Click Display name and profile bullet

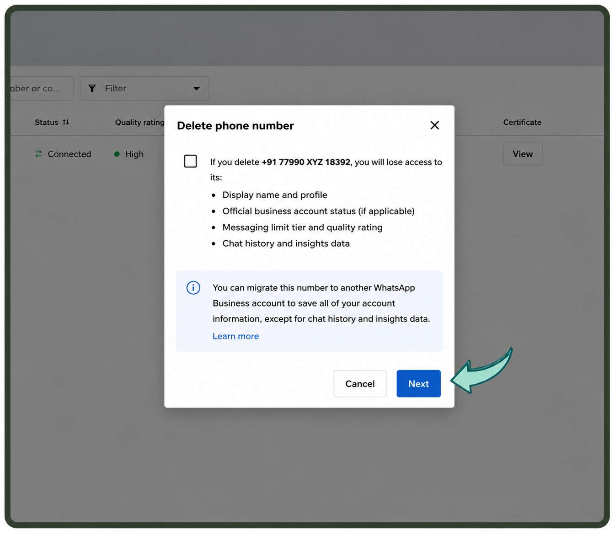275,195
